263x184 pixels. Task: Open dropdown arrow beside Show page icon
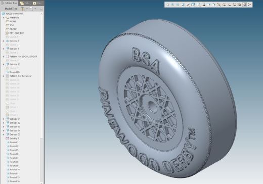pyautogui.click(x=35, y=9)
